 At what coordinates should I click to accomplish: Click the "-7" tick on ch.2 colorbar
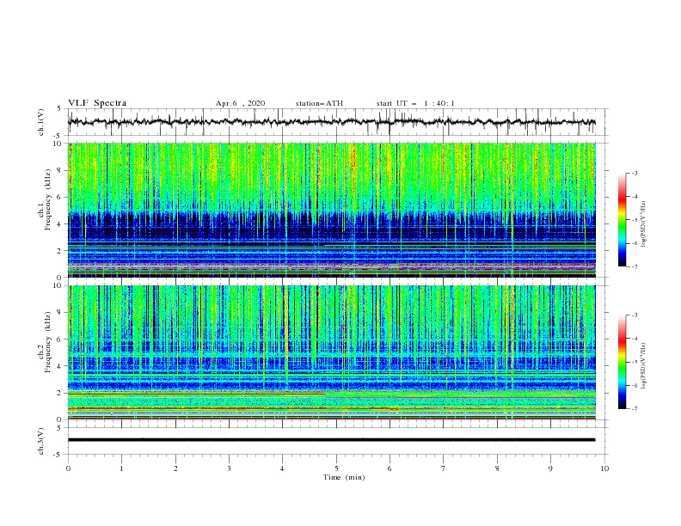click(634, 408)
